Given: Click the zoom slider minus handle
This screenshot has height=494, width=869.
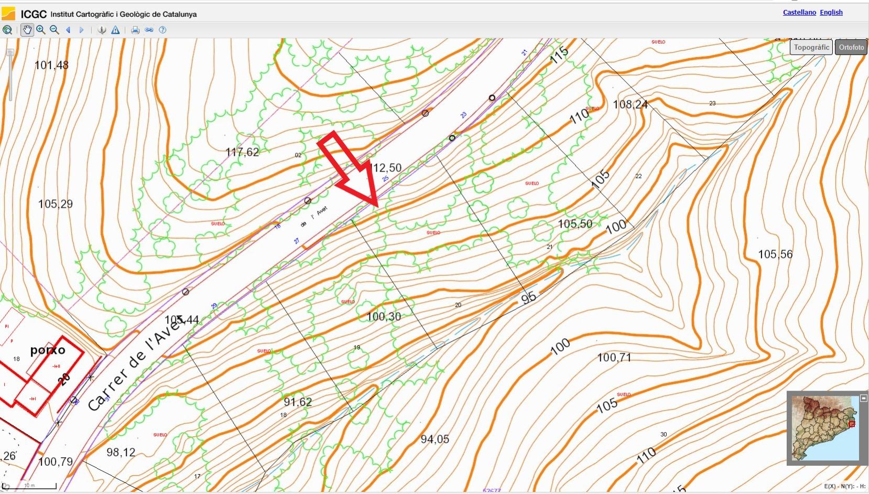Looking at the screenshot, I should pos(10,52).
